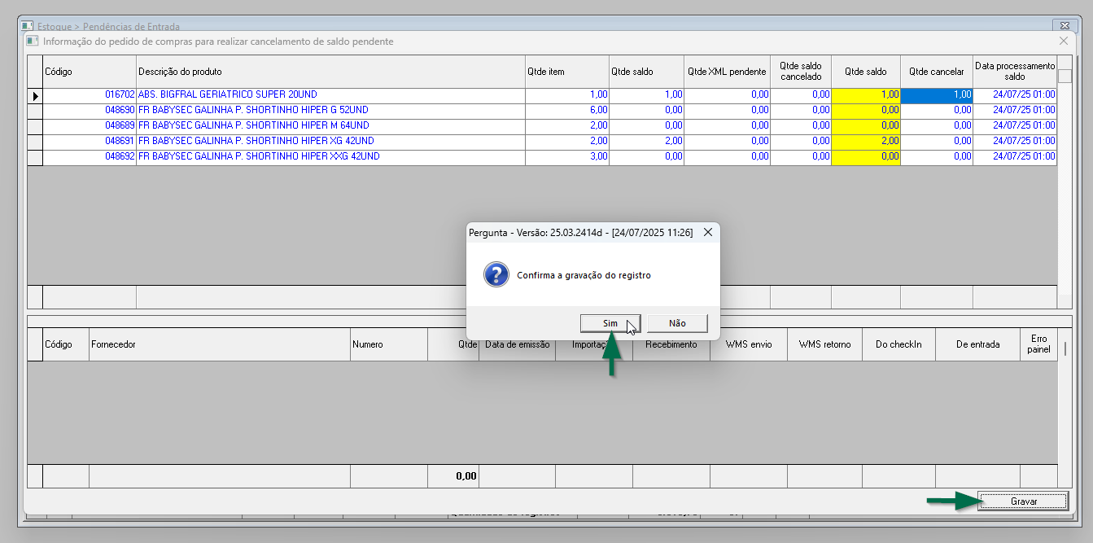
Task: Click the 'Data processamento saldo' column header
Action: (x=1015, y=72)
